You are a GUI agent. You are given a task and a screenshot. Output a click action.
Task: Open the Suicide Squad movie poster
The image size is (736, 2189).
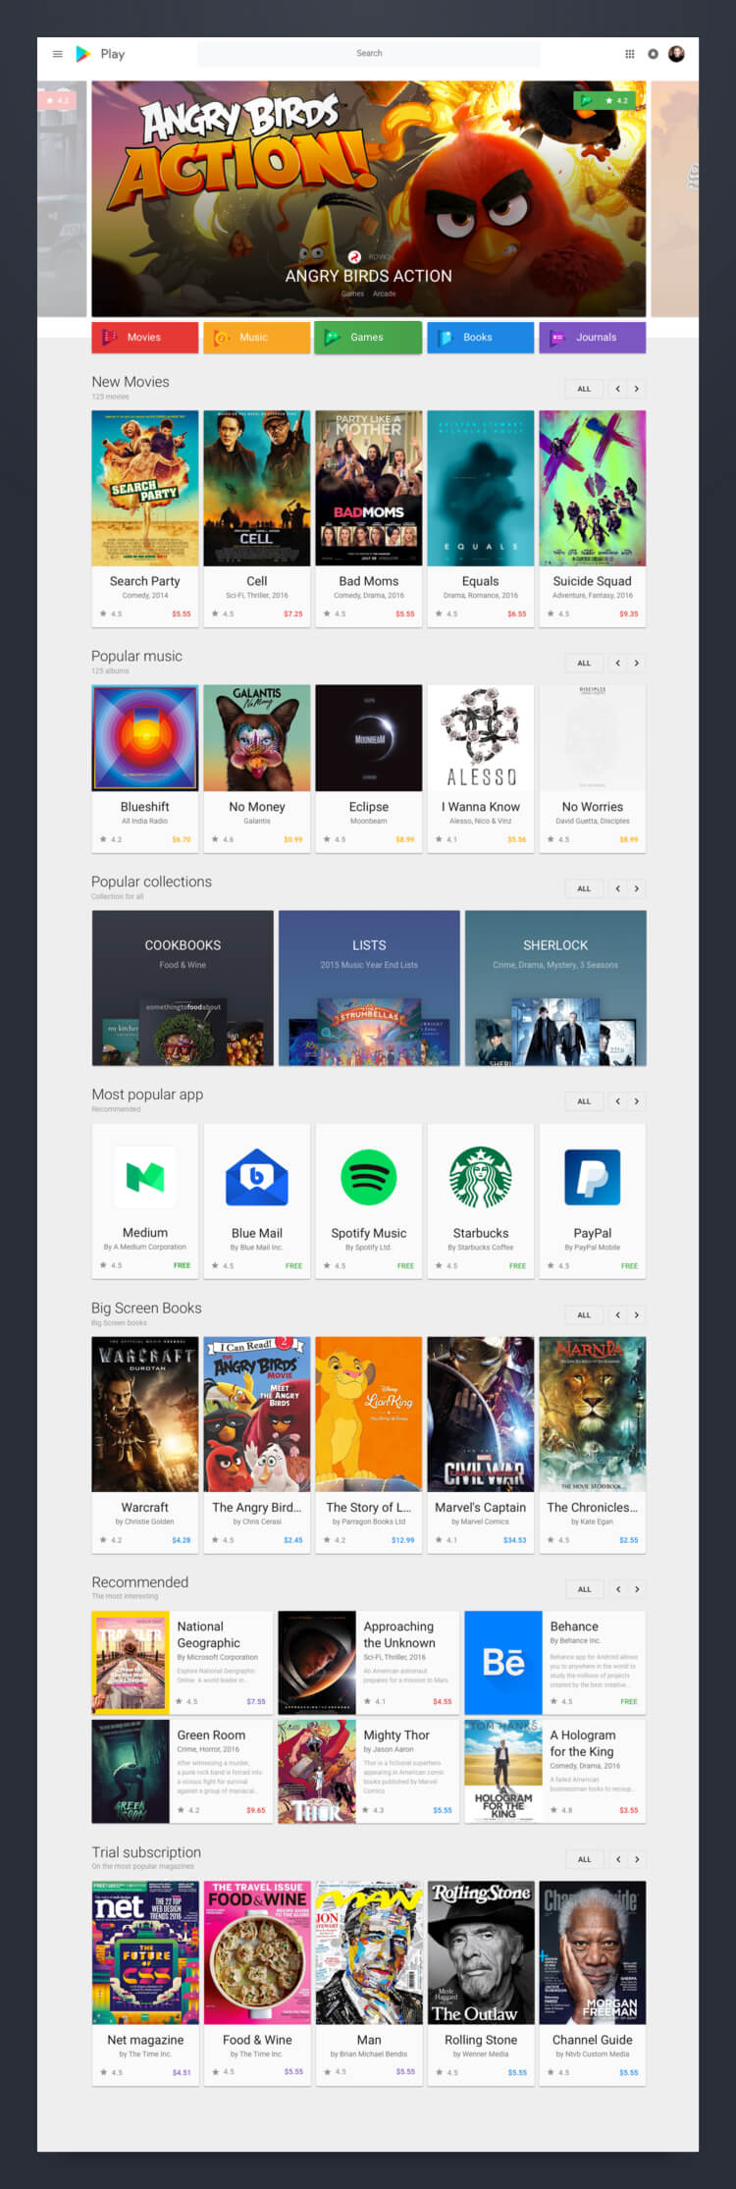[592, 488]
